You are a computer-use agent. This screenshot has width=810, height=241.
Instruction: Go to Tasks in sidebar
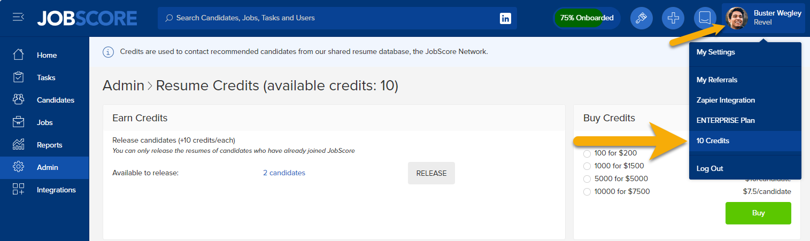click(44, 77)
